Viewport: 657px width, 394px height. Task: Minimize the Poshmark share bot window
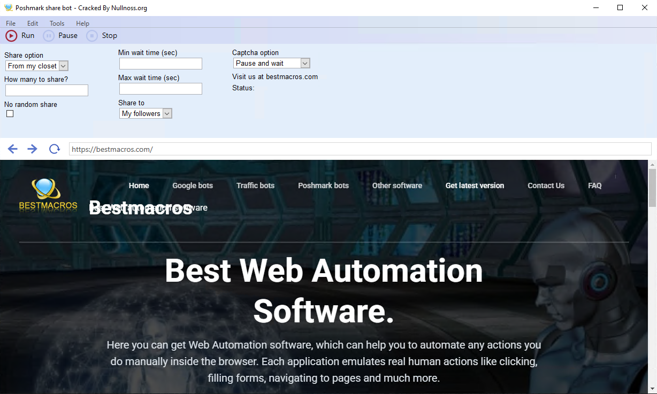[x=595, y=8]
